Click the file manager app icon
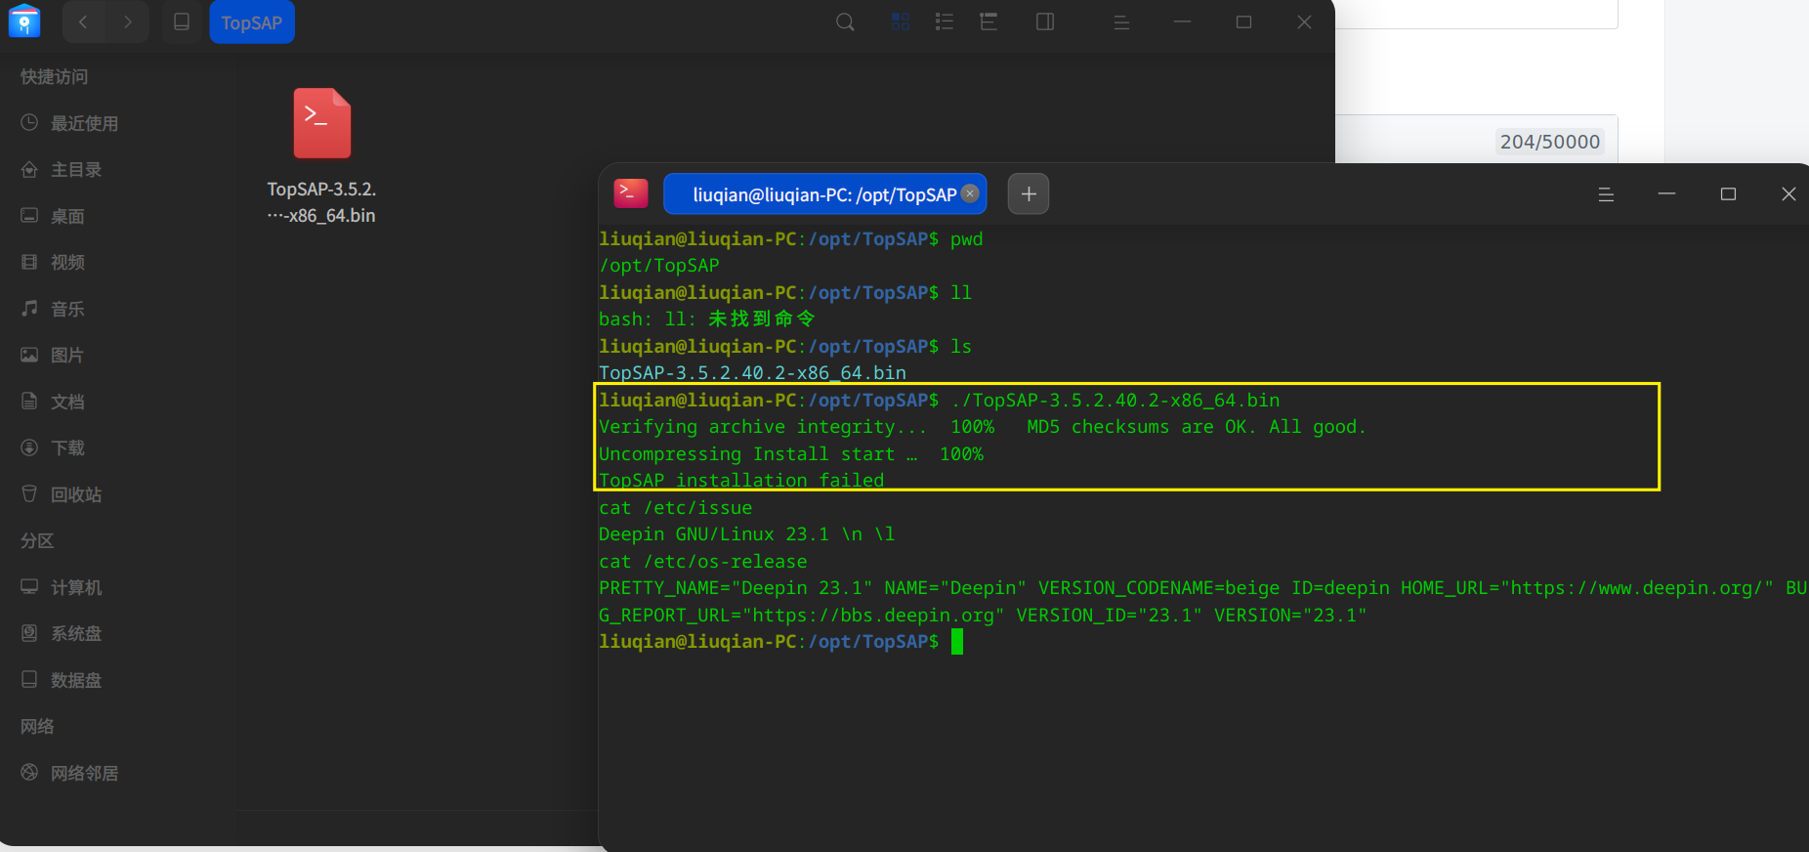 (24, 21)
